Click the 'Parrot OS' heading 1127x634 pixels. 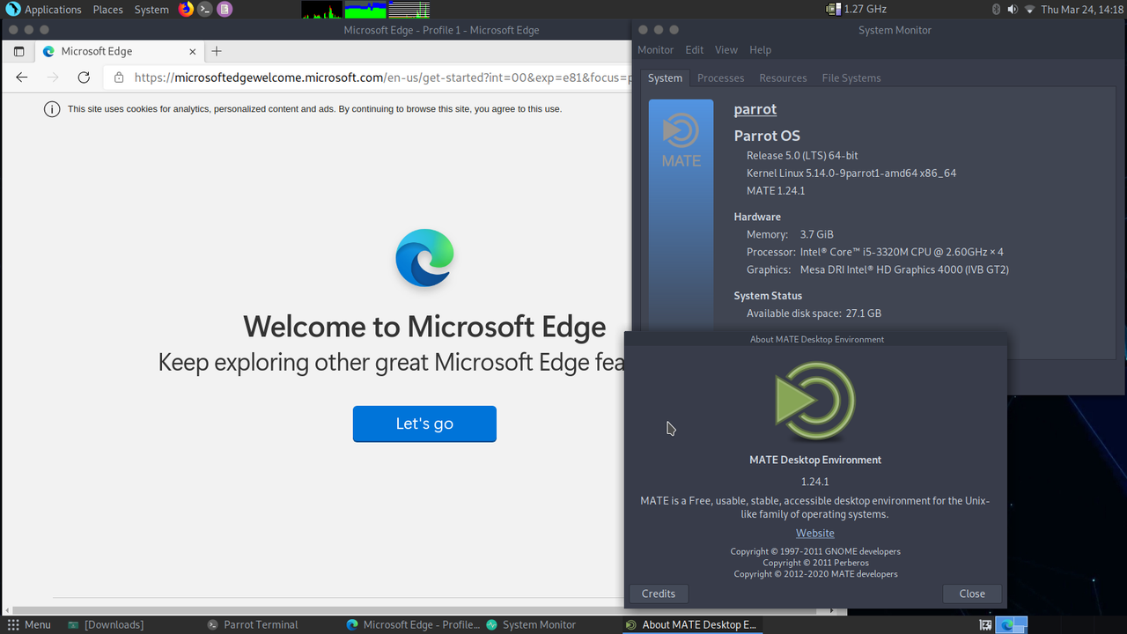(767, 136)
